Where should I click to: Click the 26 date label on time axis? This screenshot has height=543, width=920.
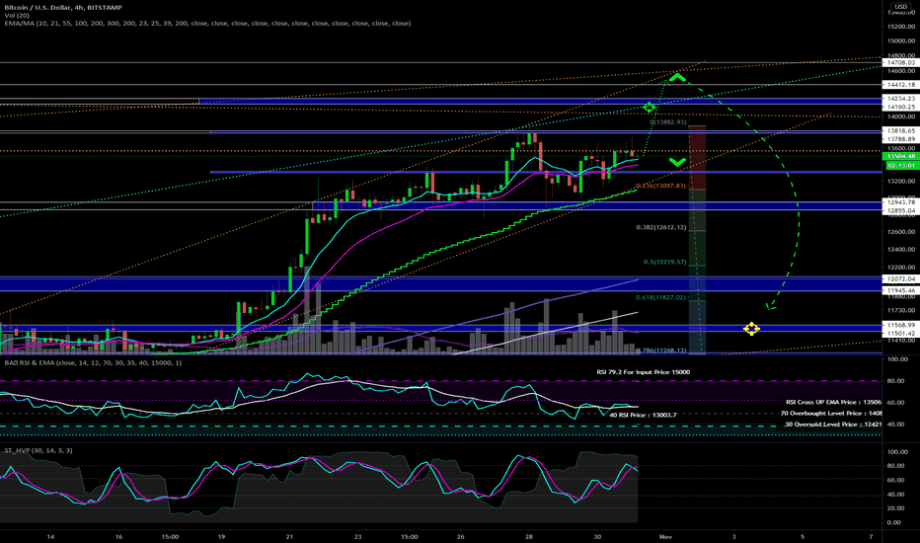461,536
